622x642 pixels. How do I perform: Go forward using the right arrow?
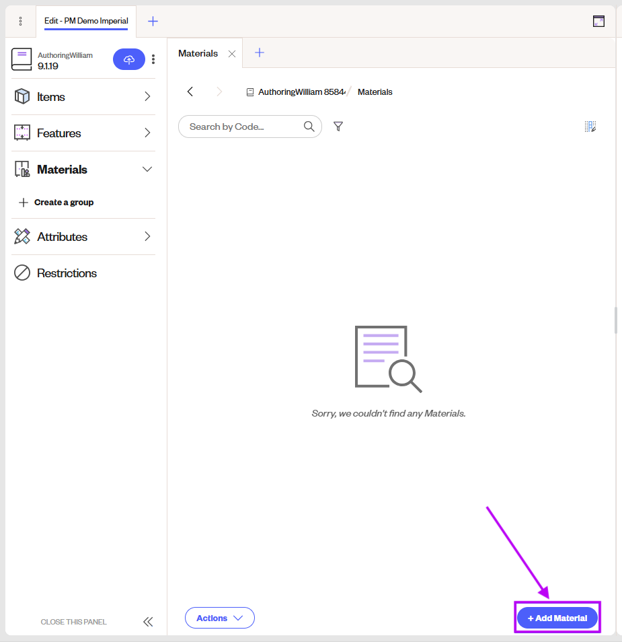click(219, 92)
